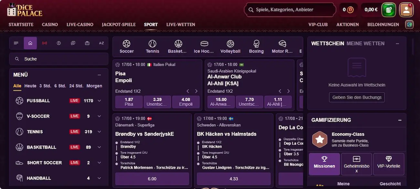This screenshot has height=189, width=420.
Task: Select the Tennis sport icon
Action: [x=152, y=47]
